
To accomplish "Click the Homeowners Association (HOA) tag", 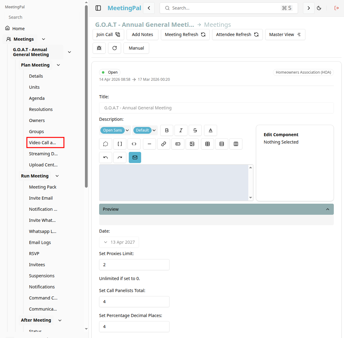I will pyautogui.click(x=303, y=72).
